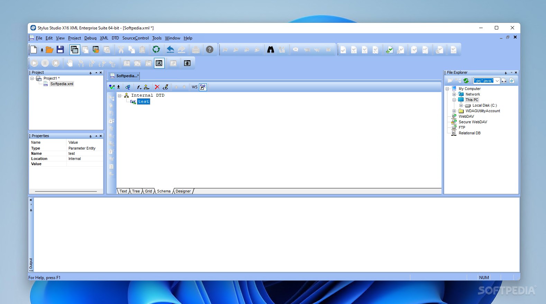Toggle the cascaded windows view button
The height and width of the screenshot is (304, 546).
[x=74, y=50]
